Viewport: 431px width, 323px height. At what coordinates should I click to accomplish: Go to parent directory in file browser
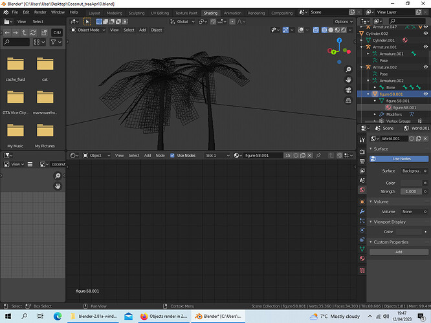pyautogui.click(x=24, y=33)
